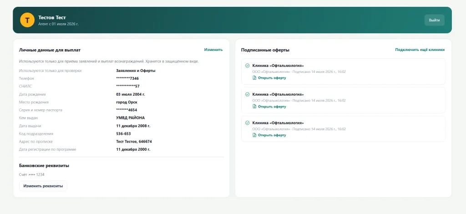Viewport: 466px width, 214px height.
Task: Open Подключить ещё клиники link
Action: coord(420,50)
